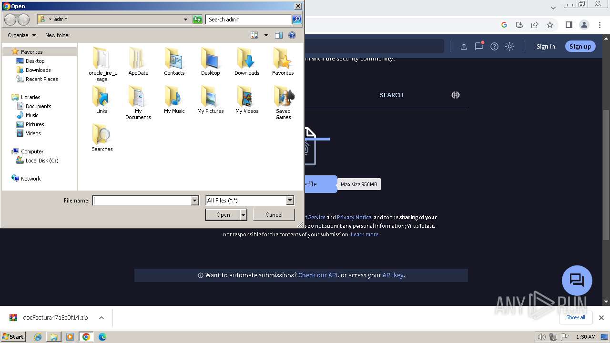Image resolution: width=610 pixels, height=343 pixels.
Task: Change view using the views icon
Action: pos(254,35)
